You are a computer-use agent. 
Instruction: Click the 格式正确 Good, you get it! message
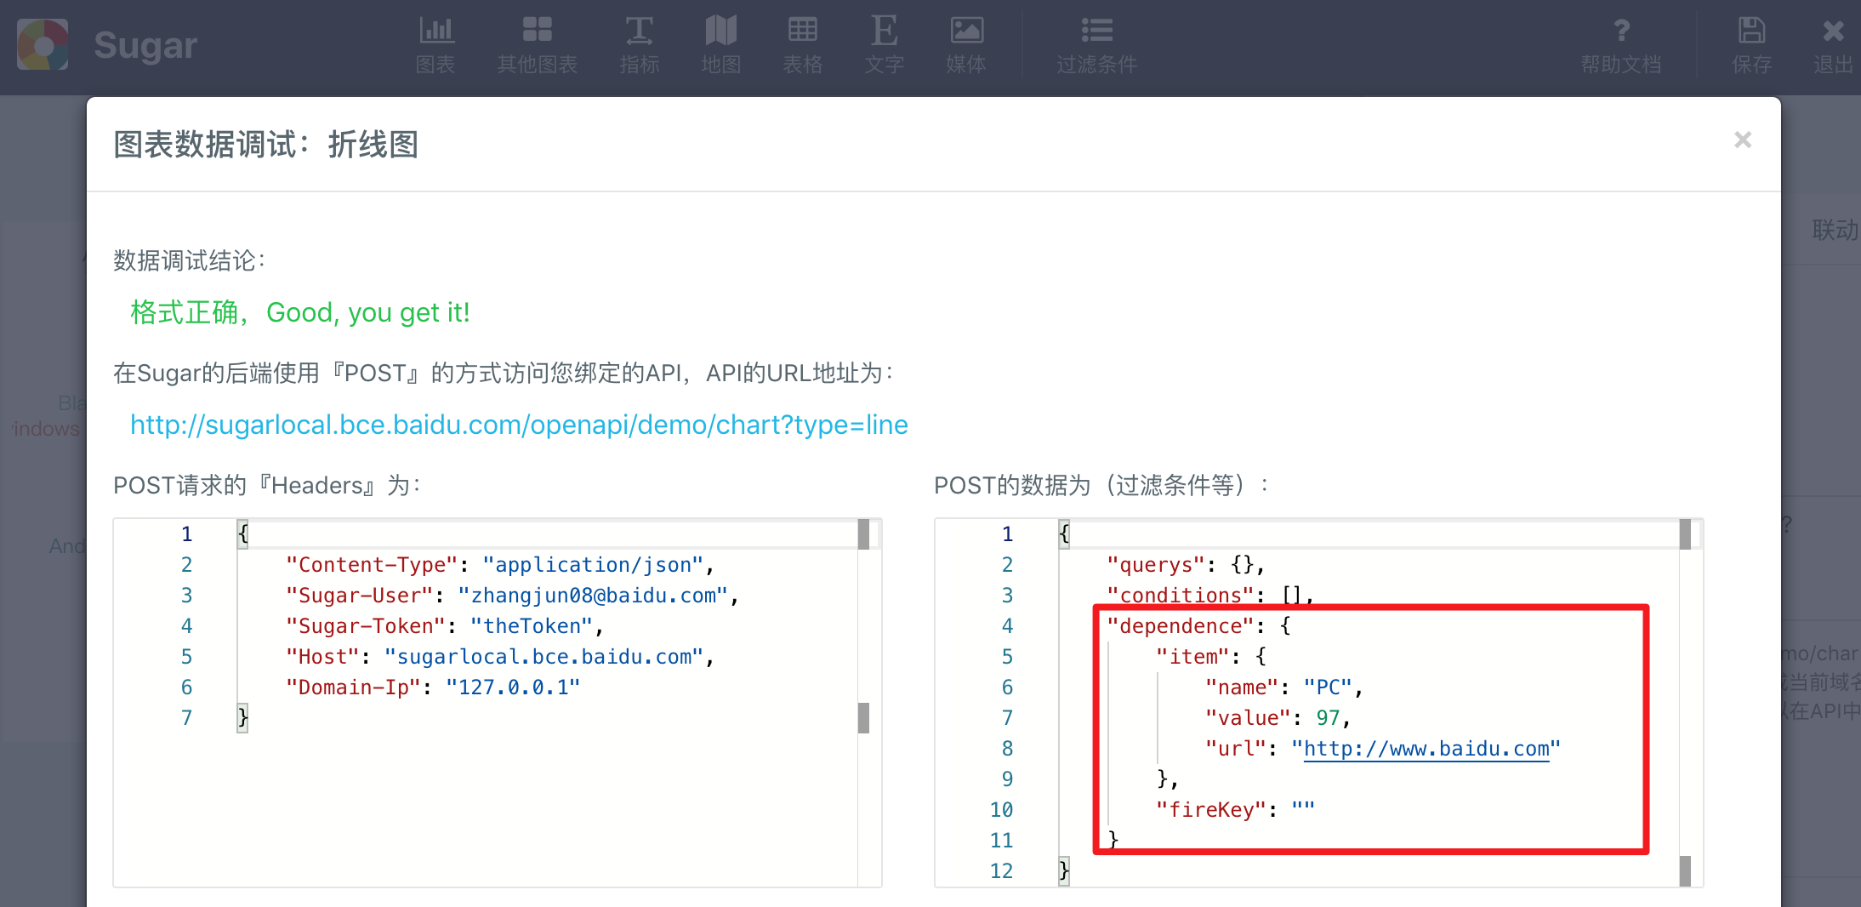[299, 313]
